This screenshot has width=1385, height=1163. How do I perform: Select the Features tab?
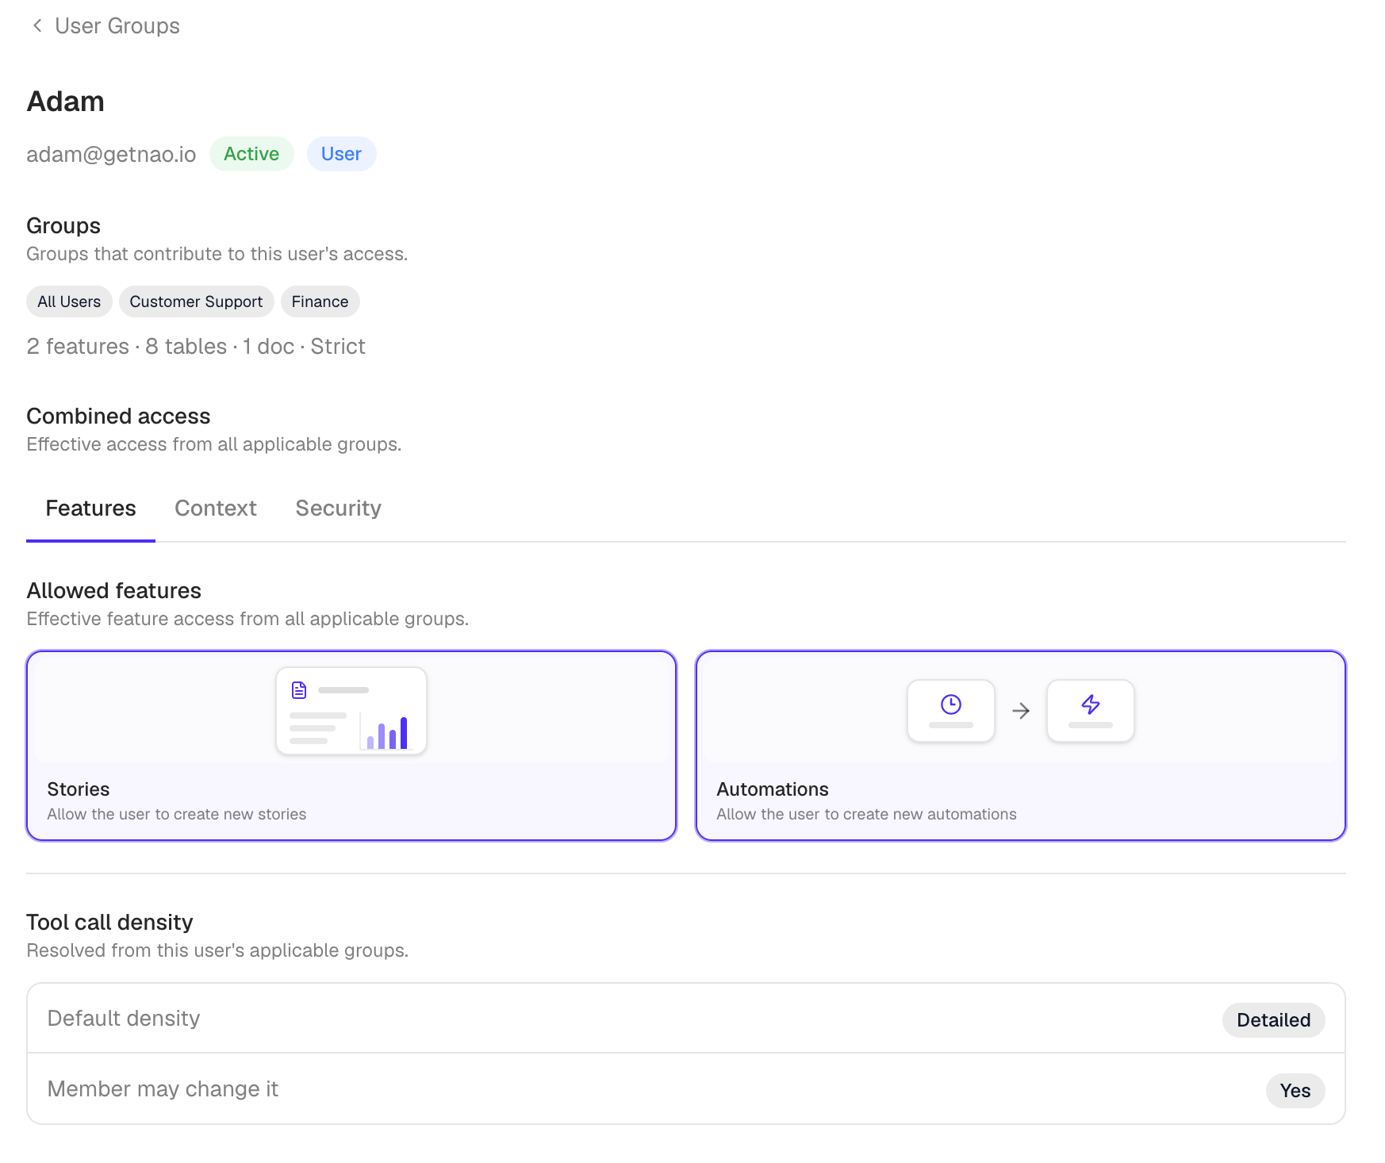coord(90,509)
